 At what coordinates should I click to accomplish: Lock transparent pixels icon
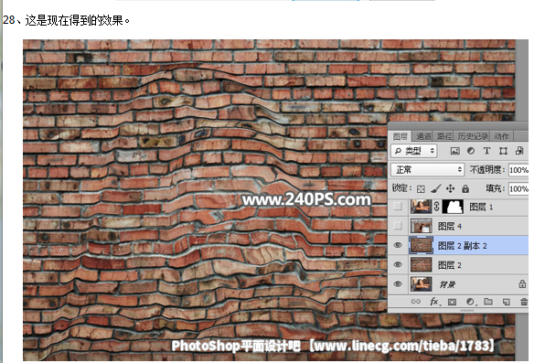click(x=421, y=188)
